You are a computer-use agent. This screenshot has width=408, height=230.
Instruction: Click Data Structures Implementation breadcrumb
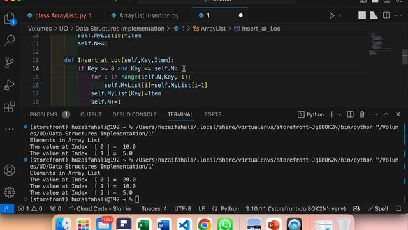point(120,29)
